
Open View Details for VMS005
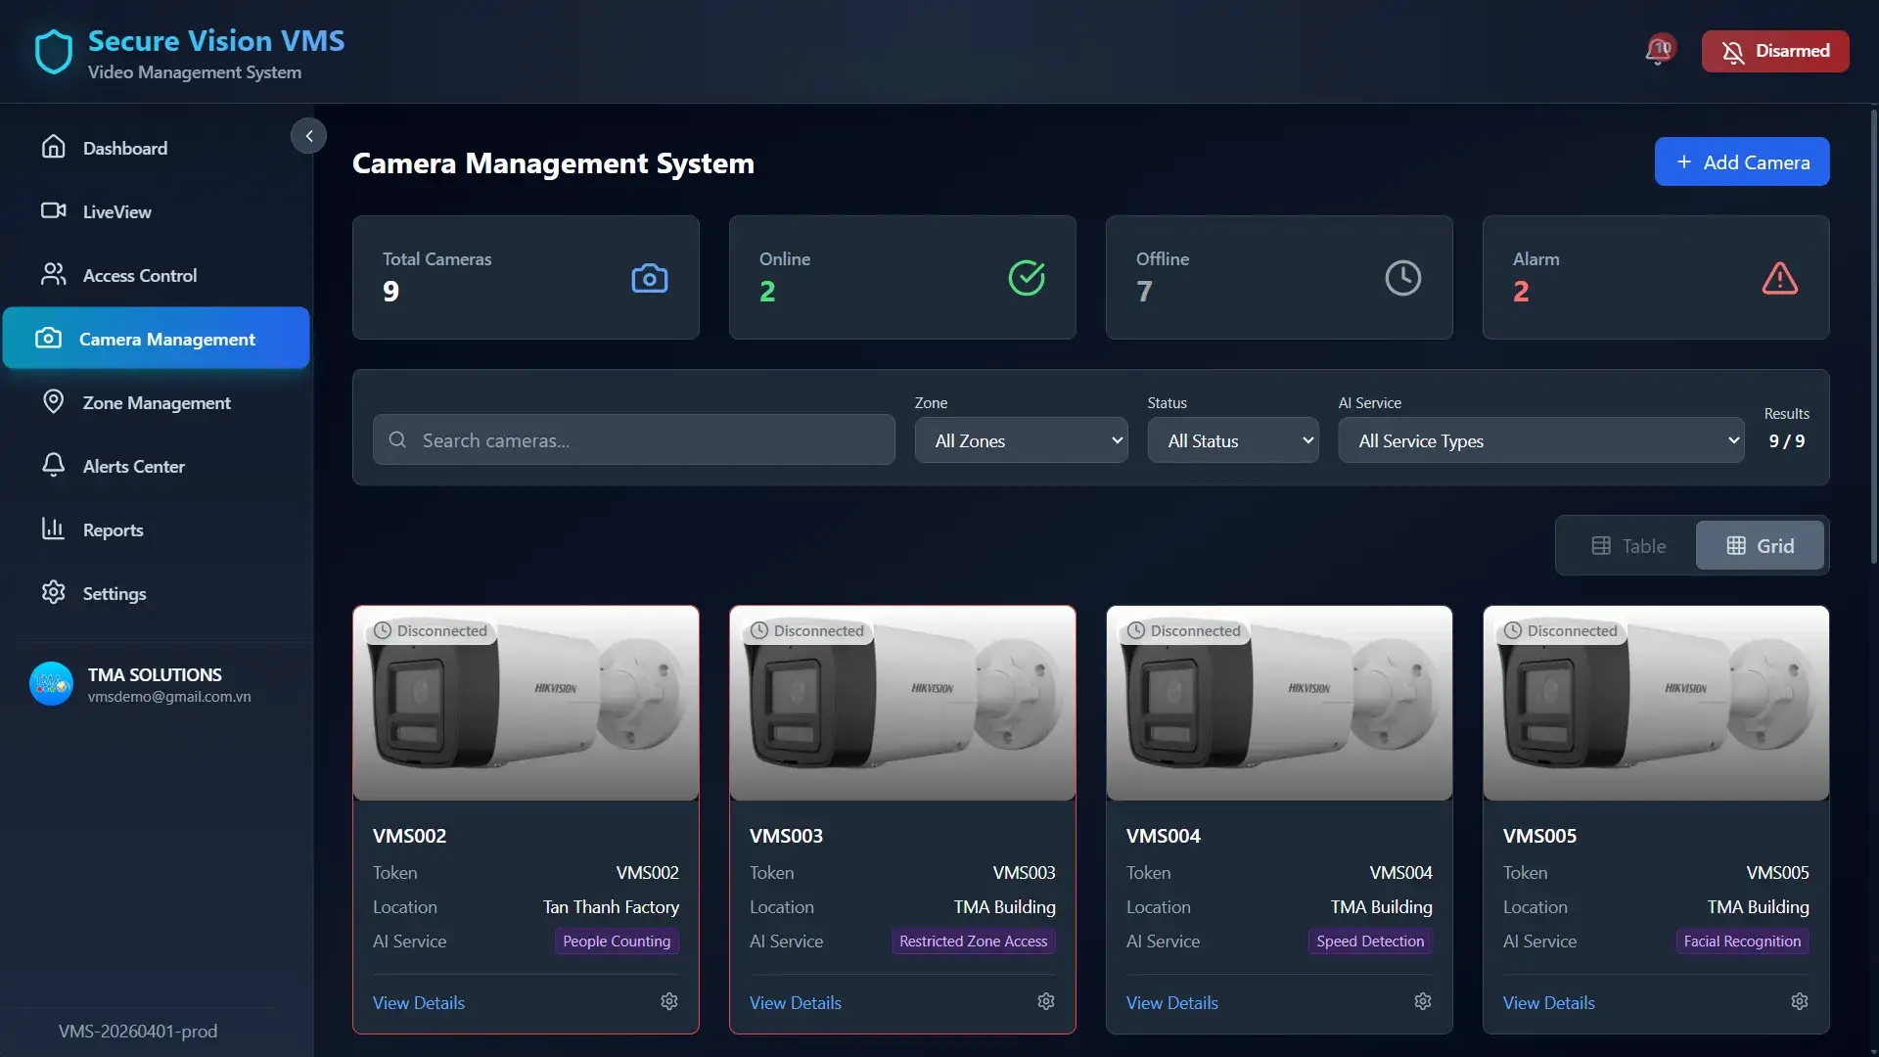[1549, 1002]
